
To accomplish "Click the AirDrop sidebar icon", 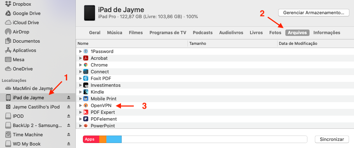I will click(x=8, y=32).
